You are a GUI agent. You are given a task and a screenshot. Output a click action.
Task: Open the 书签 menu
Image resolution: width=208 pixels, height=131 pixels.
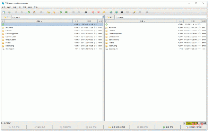tap(24, 7)
